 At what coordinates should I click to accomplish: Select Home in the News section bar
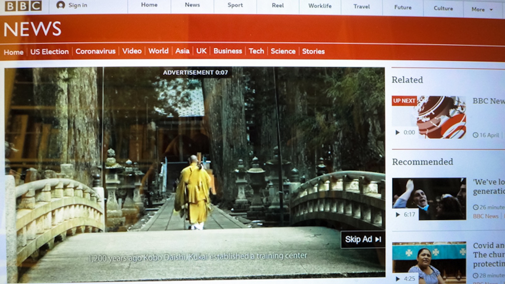coord(14,52)
